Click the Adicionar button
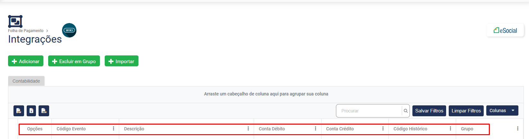Viewport: 529px width, 139px height. coord(26,61)
